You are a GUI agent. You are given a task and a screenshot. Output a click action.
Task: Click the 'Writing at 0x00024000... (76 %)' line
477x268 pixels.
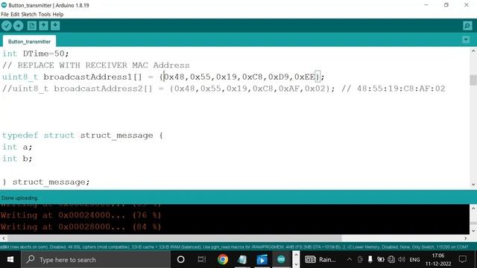[80, 215]
